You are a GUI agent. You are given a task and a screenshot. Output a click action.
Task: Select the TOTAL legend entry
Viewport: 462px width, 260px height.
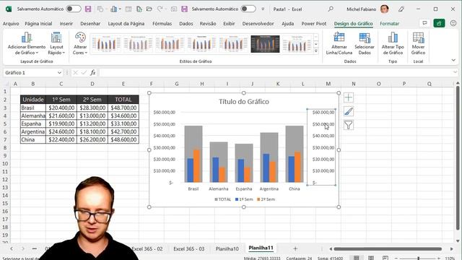[223, 199]
